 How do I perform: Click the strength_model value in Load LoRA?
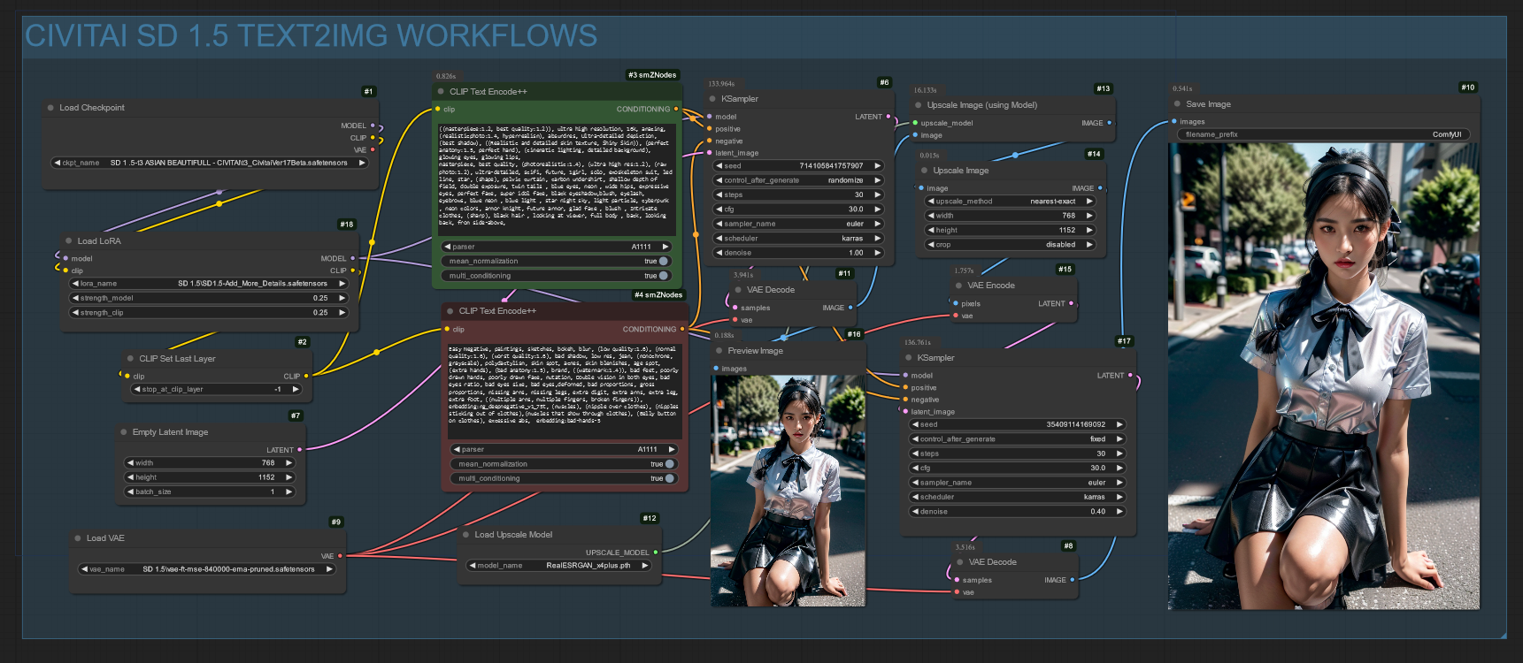(319, 299)
